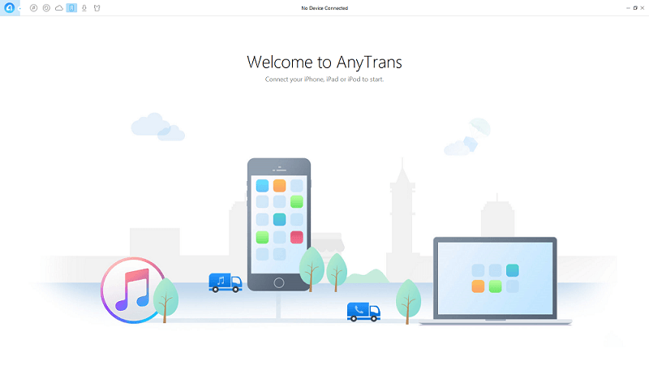Click the 'No Device Connected' title text

point(324,8)
